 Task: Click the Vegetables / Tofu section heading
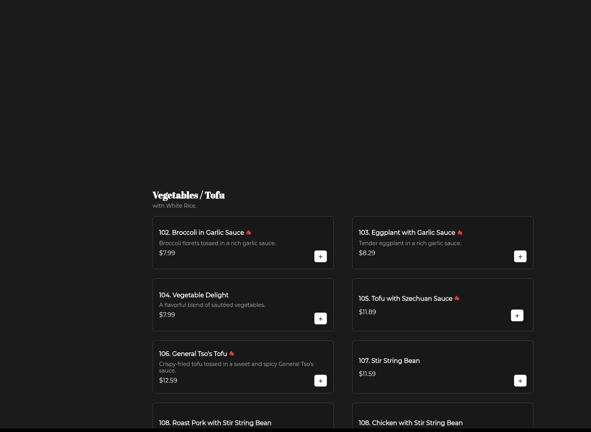189,195
